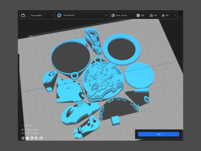
Task: Select the blue ring model on the bed
Action: coord(122,49)
